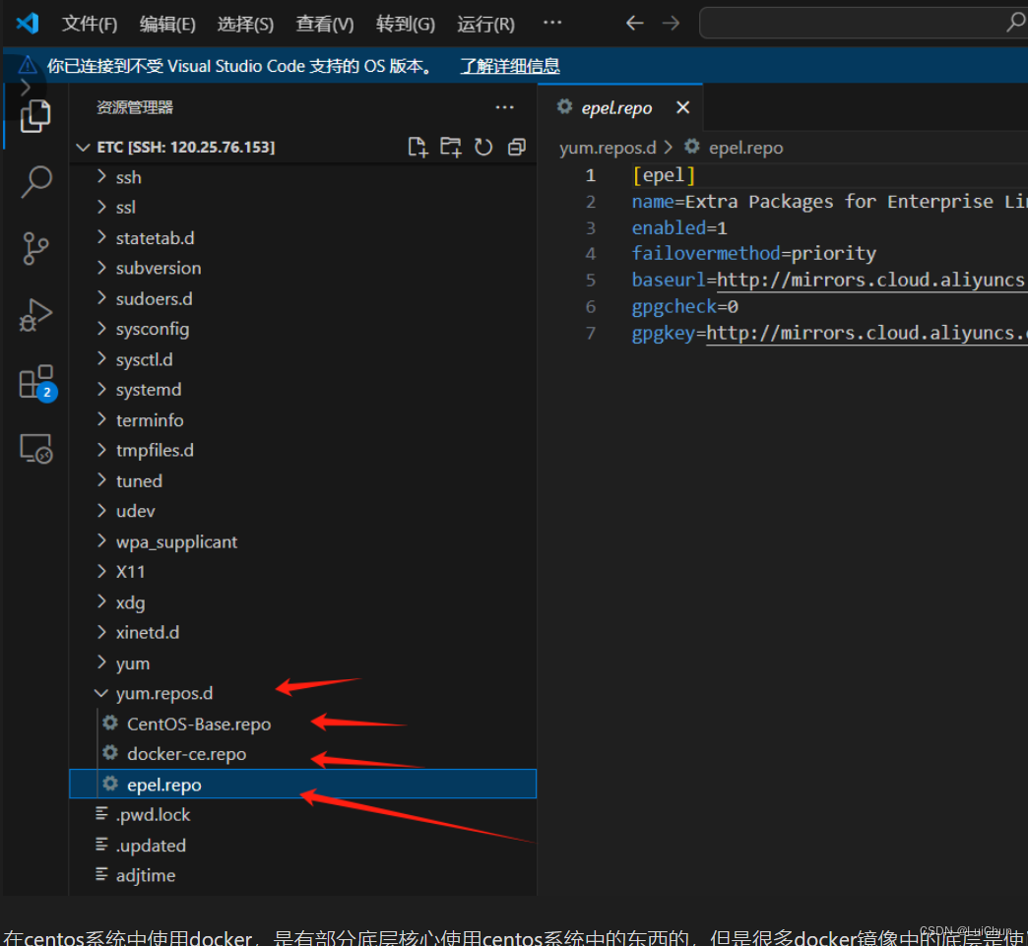Click gear icon beside CentOS-Base.repo
The height and width of the screenshot is (946, 1028).
coord(110,724)
